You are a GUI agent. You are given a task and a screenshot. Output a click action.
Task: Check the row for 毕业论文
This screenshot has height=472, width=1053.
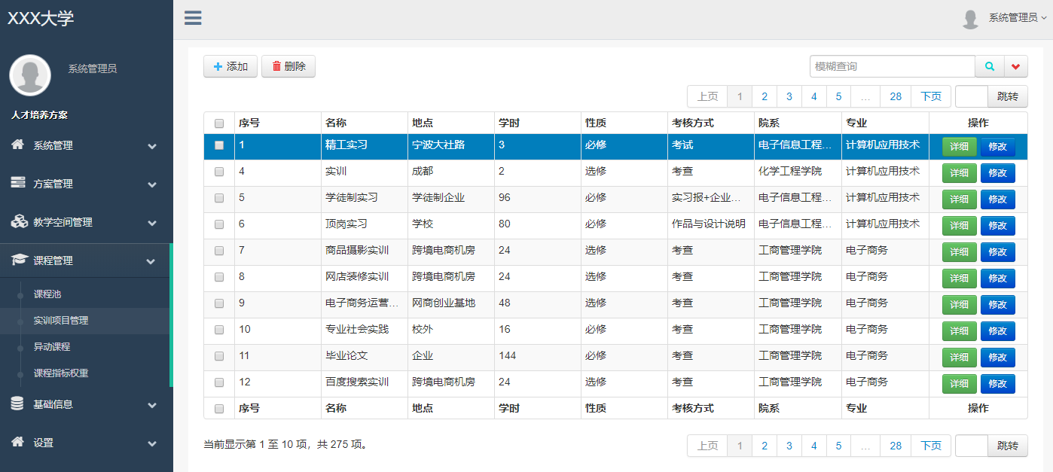coord(219,356)
